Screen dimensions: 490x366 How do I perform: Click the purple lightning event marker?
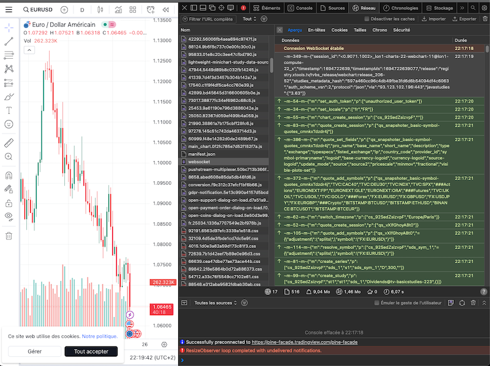130,315
